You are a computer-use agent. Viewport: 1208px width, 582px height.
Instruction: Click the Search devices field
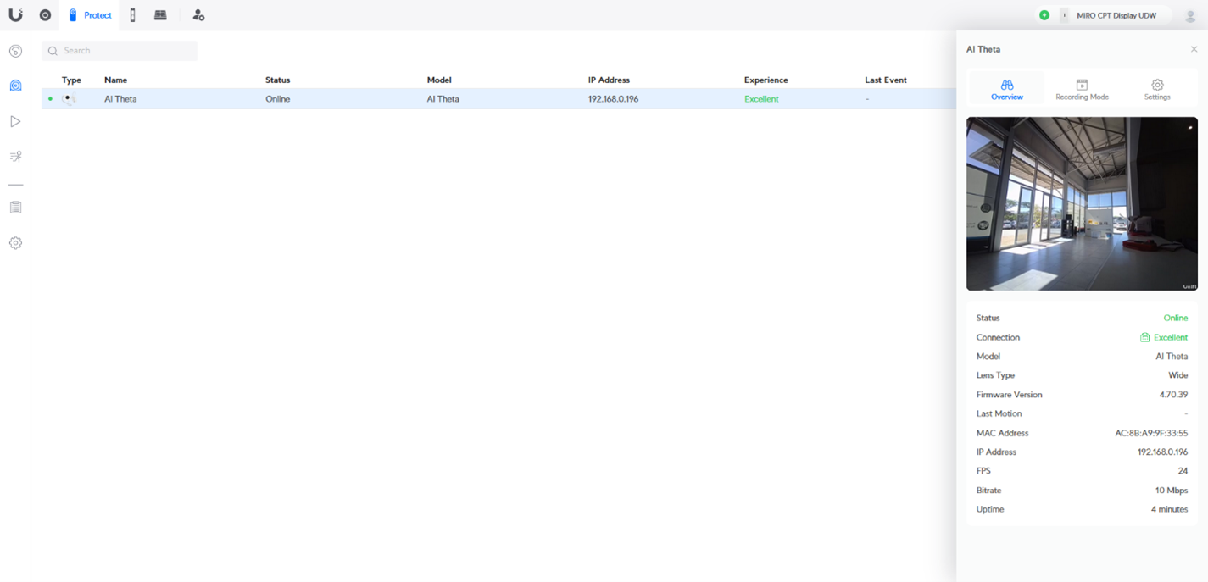[120, 51]
